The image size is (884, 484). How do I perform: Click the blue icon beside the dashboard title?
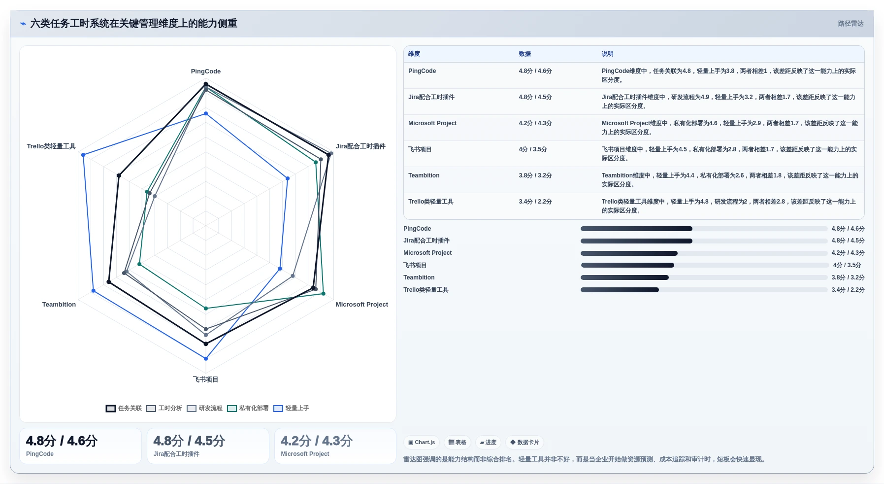23,24
